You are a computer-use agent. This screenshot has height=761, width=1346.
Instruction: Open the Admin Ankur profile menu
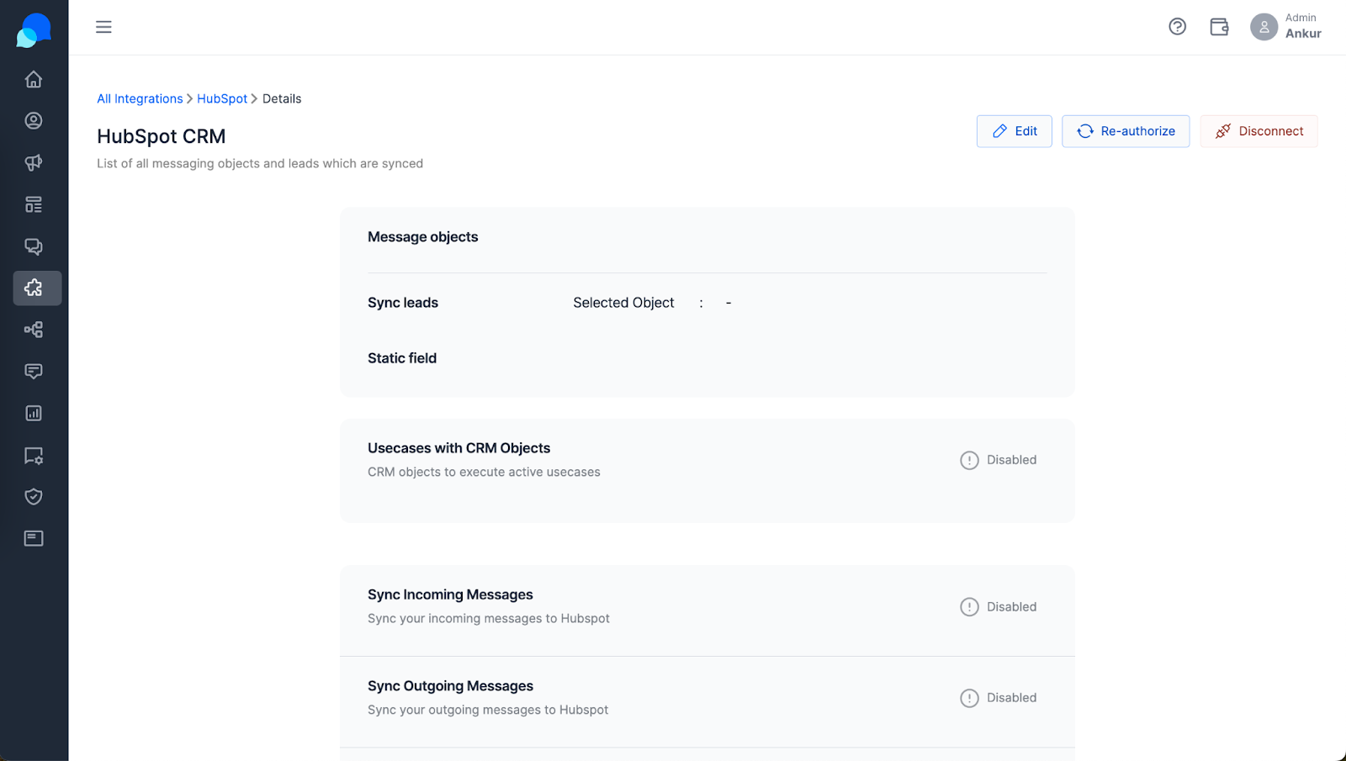[1285, 27]
